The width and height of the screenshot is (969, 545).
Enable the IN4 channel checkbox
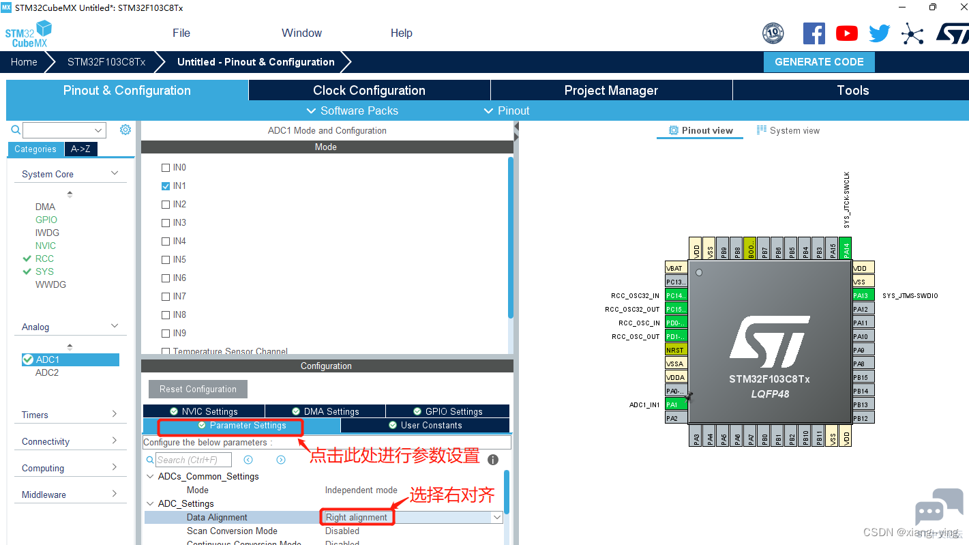click(x=166, y=241)
